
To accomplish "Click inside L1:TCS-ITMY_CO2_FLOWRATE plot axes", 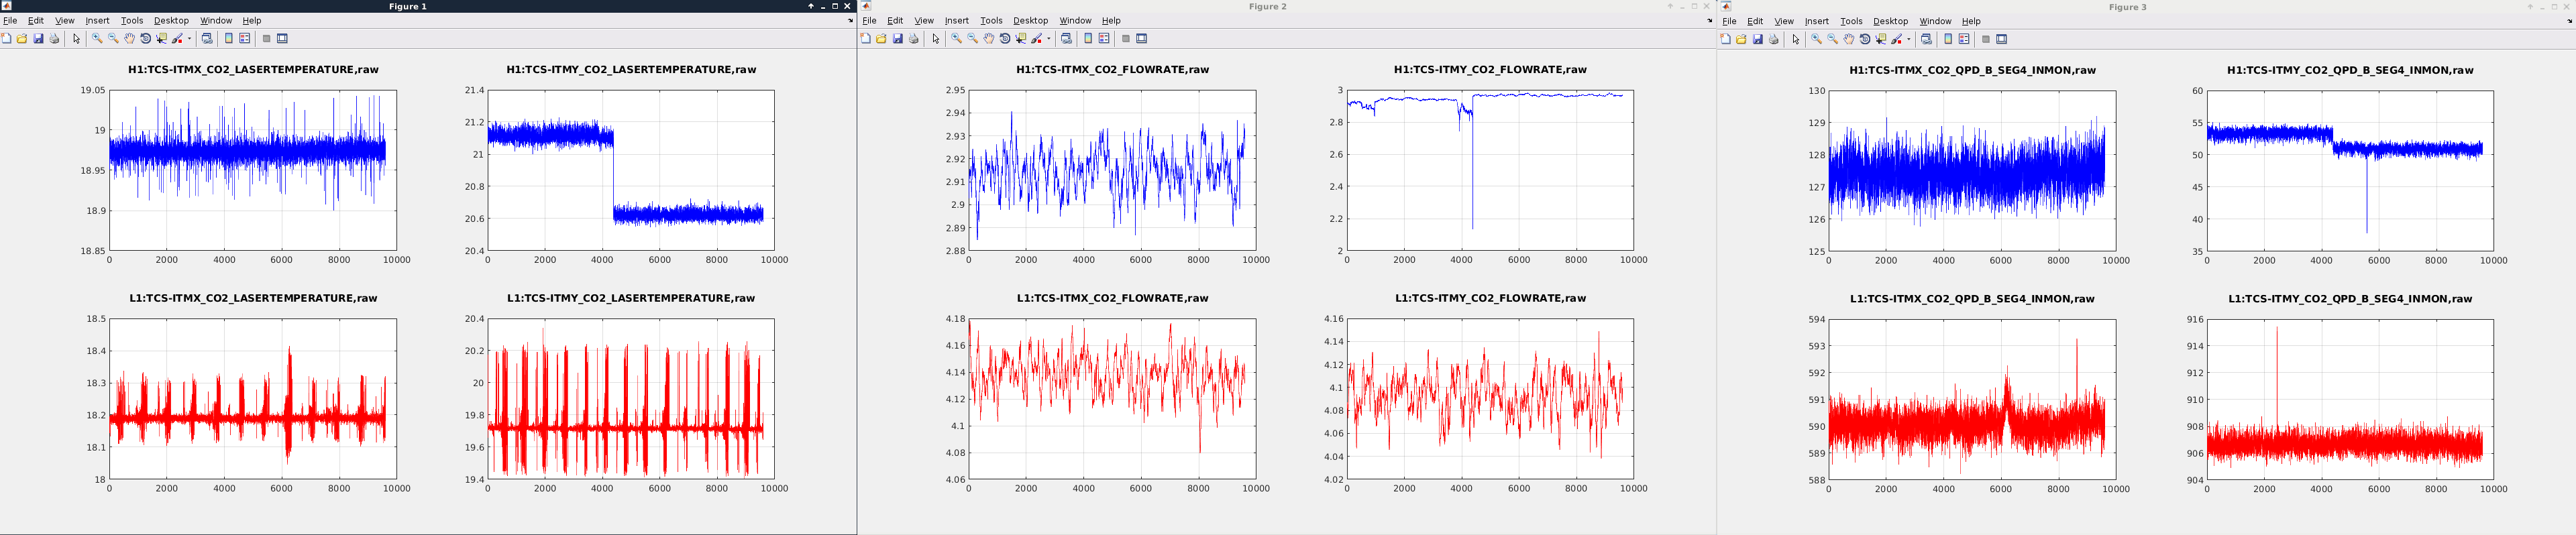I will point(1490,399).
